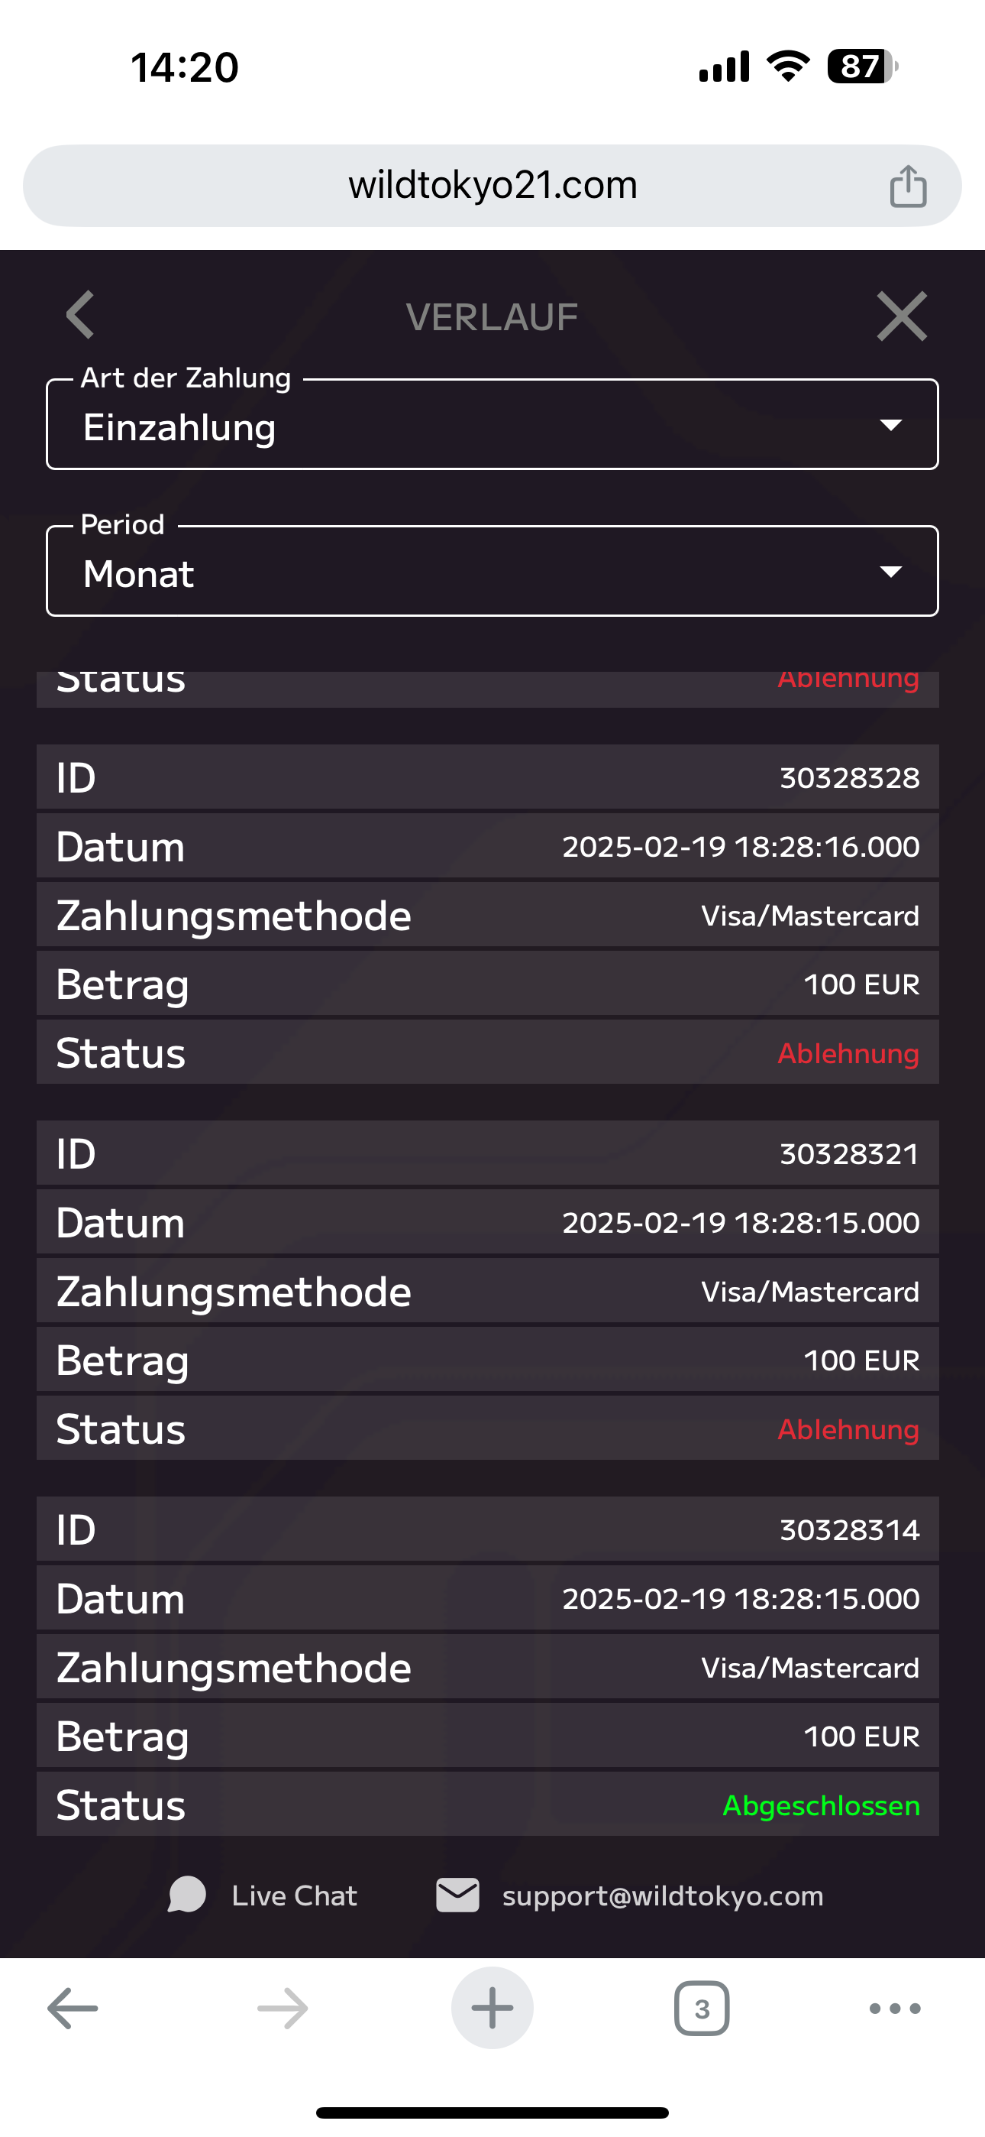Click the Live Chat link

294,1895
